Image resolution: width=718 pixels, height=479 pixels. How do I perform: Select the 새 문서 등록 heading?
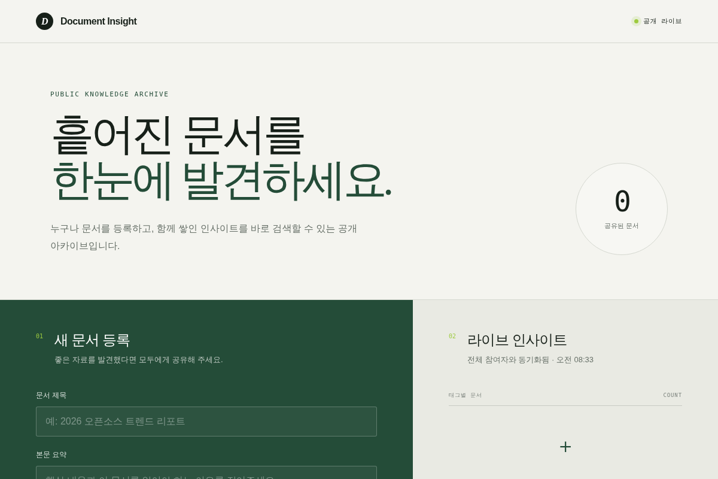coord(92,339)
